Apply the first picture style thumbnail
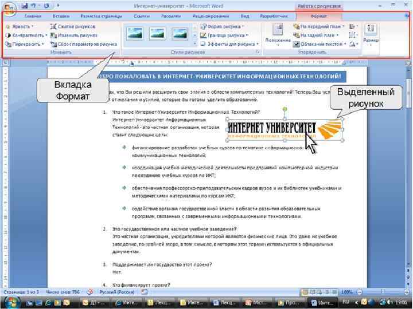 [x=135, y=34]
